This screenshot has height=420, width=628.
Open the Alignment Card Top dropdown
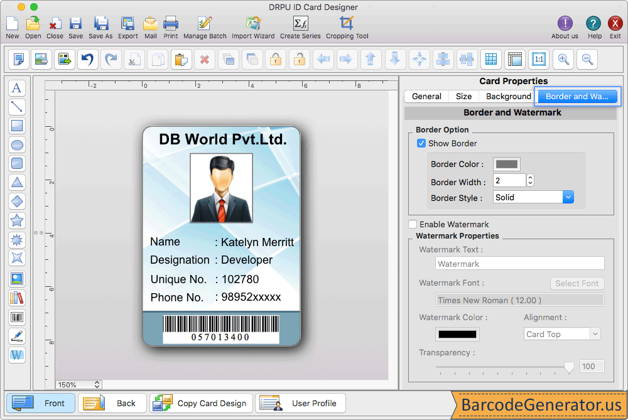(x=562, y=334)
